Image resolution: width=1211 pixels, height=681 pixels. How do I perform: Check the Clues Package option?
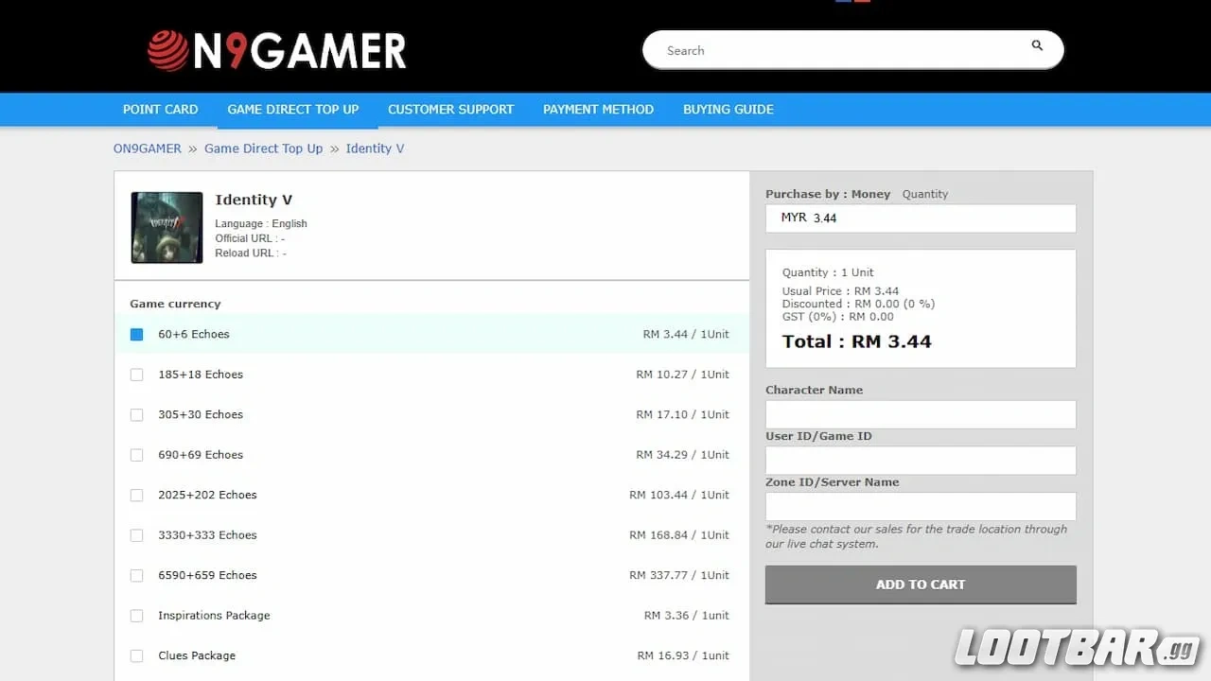pos(137,655)
